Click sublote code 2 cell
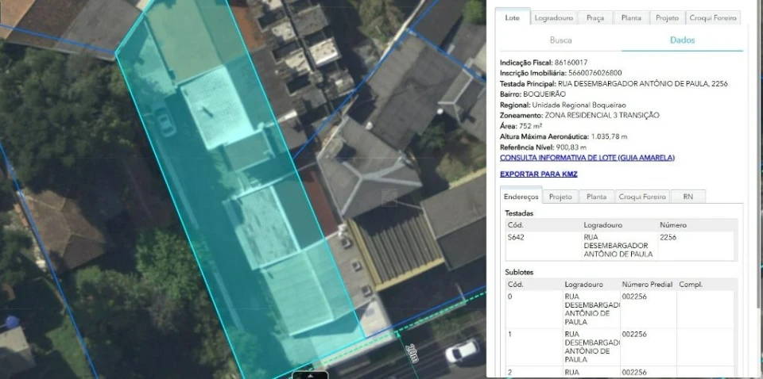The image size is (763, 379). pyautogui.click(x=534, y=373)
